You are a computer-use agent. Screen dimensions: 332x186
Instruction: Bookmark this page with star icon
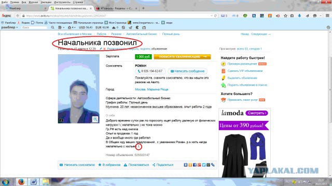[286, 16]
